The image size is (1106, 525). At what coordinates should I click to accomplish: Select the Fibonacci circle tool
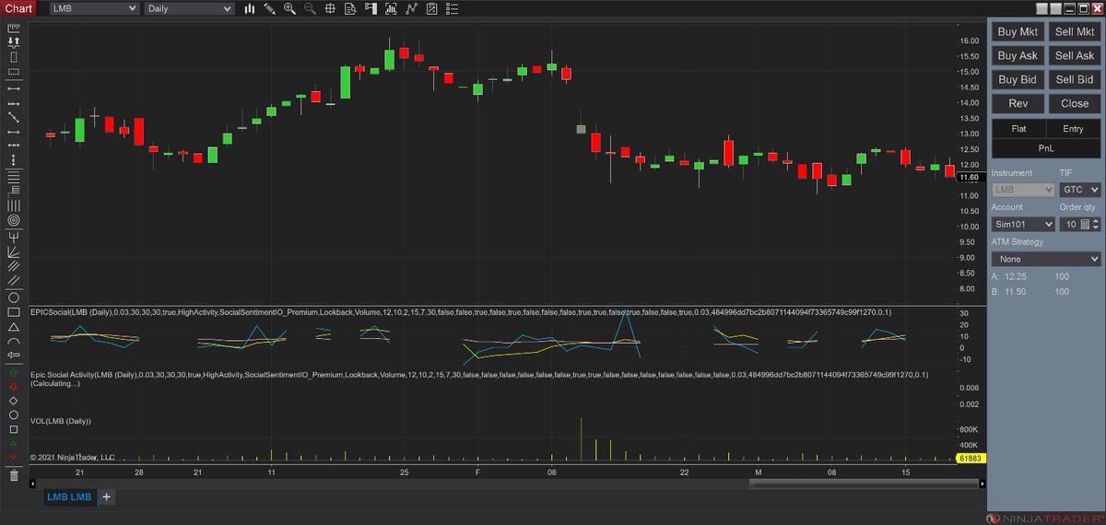(x=14, y=221)
